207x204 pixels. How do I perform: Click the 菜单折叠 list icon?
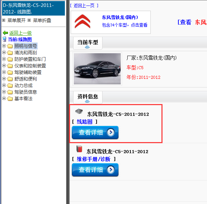coord(29,20)
